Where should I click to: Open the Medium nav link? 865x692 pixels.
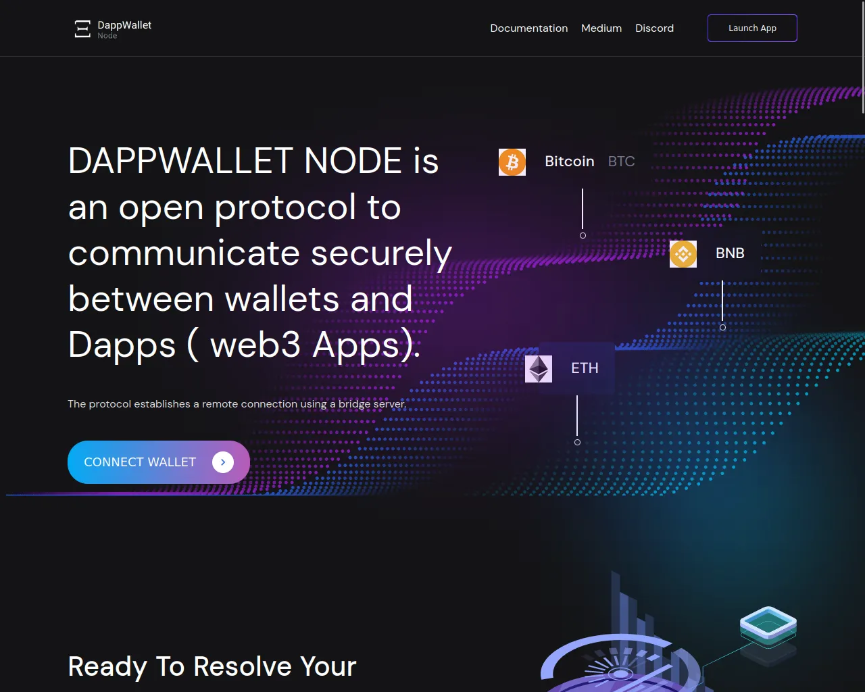tap(601, 28)
